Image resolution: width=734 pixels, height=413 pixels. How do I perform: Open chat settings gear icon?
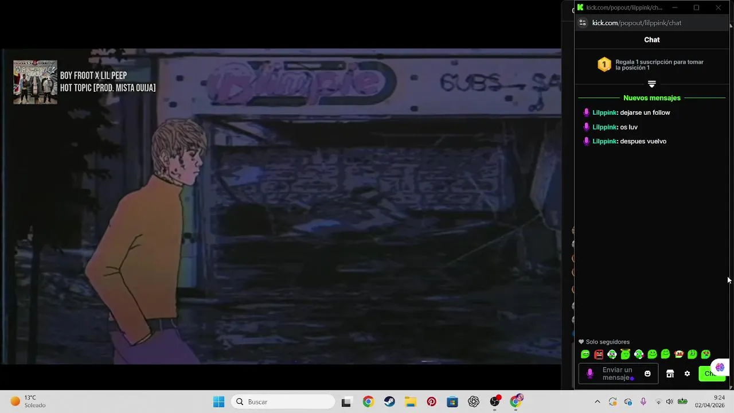[687, 373]
